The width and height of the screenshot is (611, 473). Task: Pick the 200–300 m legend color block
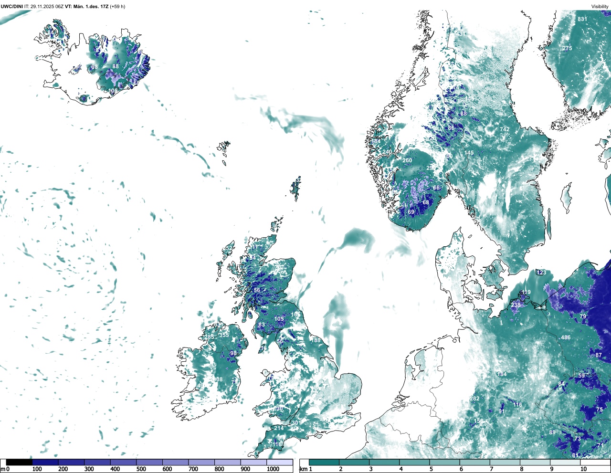tap(71, 462)
